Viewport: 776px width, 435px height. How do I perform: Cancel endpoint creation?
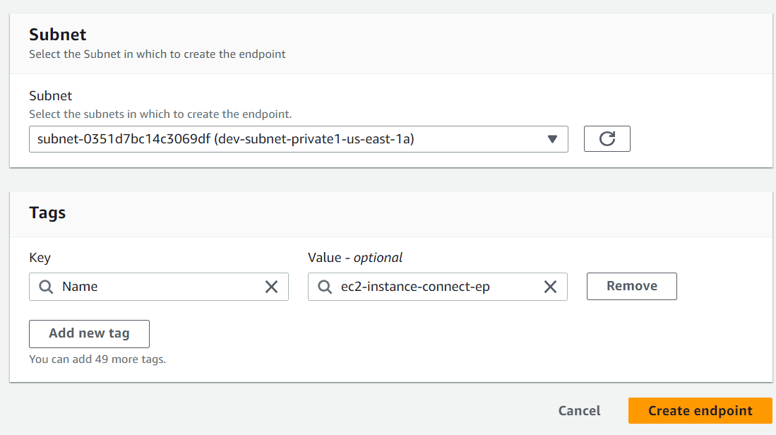click(x=579, y=411)
